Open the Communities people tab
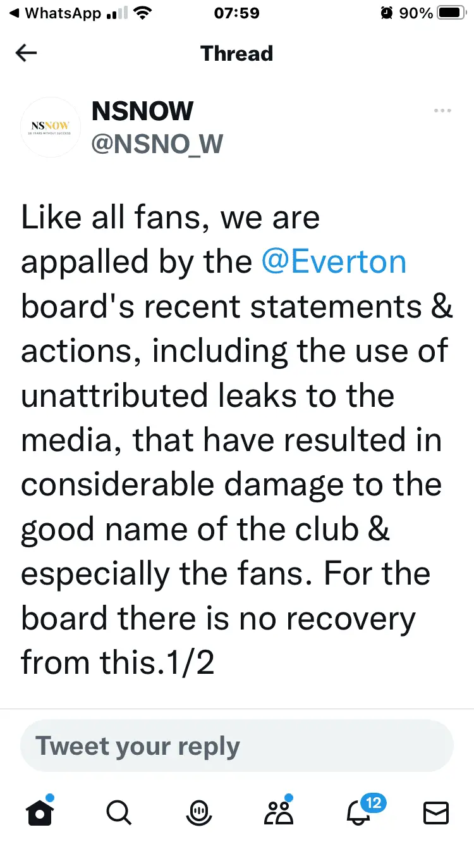The height and width of the screenshot is (844, 474). coord(279,812)
